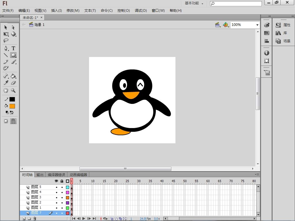Select the Paint Bucket tool
Viewport: 295px width, 221px height.
pos(13,76)
